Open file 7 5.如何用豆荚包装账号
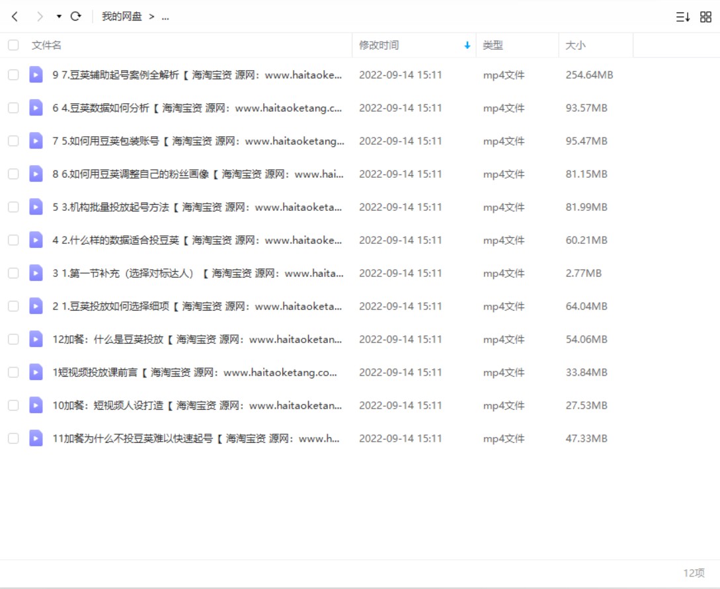This screenshot has width=720, height=589. 198,141
